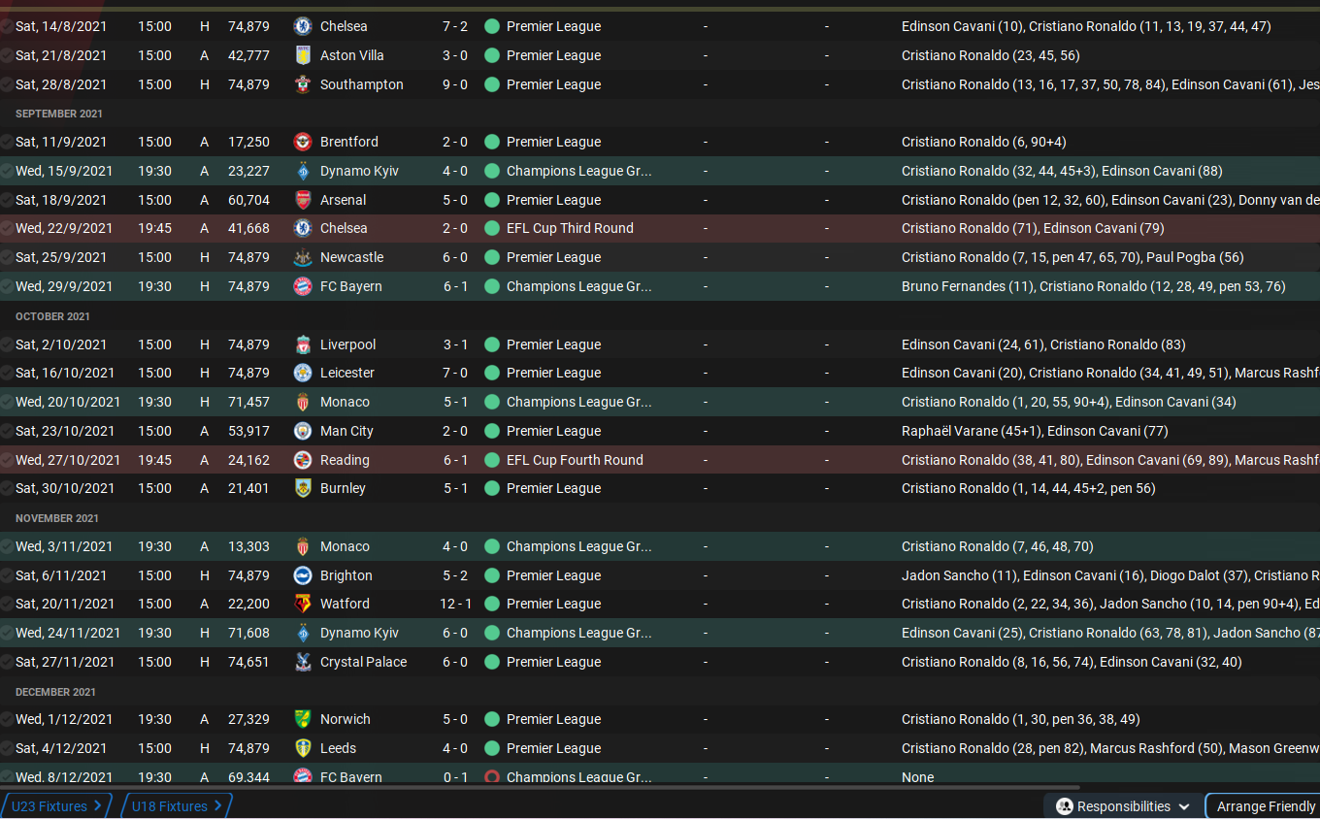Click the Arrange Friendly button
Image resolution: width=1320 pixels, height=819 pixels.
point(1266,806)
